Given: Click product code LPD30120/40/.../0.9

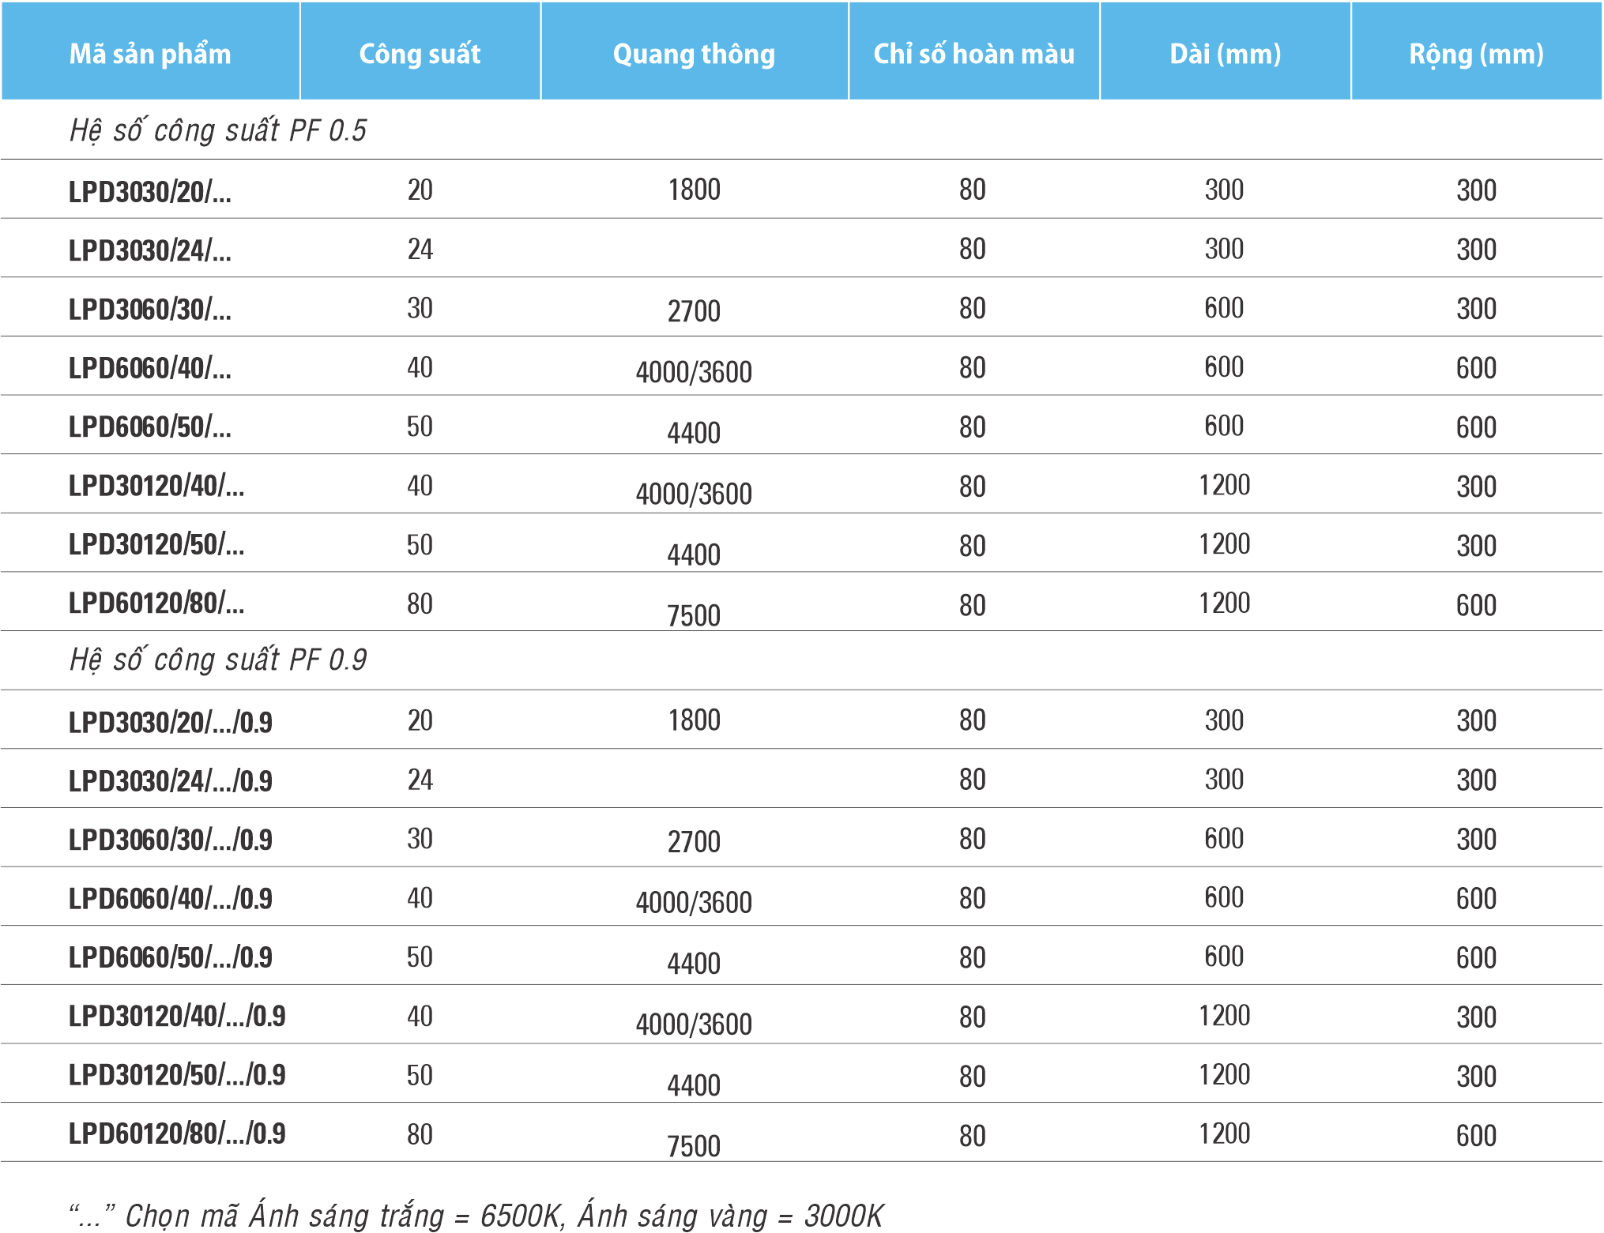Looking at the screenshot, I should [x=177, y=1016].
